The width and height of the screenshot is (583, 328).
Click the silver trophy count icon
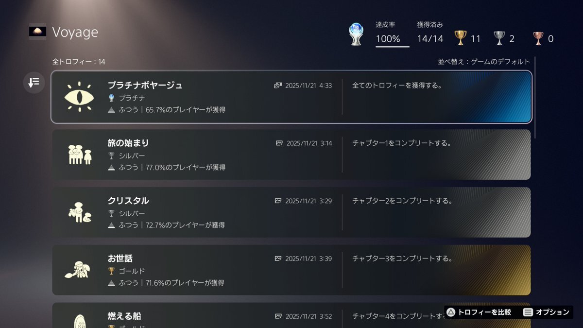tap(499, 38)
